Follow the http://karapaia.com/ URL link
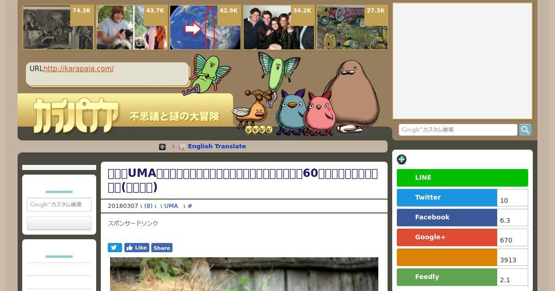This screenshot has width=555, height=291. (78, 69)
